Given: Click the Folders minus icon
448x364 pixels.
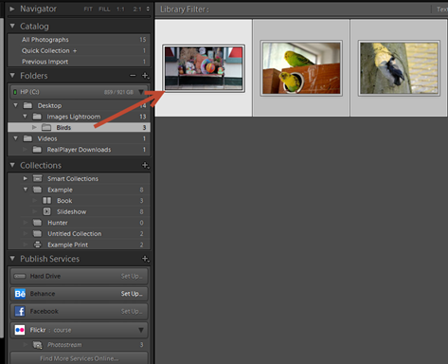Looking at the screenshot, I should 133,76.
